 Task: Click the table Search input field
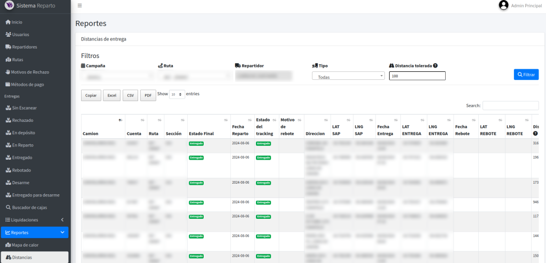tap(510, 105)
